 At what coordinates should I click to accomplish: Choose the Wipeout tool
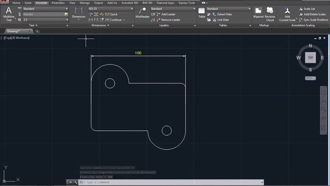pyautogui.click(x=258, y=13)
